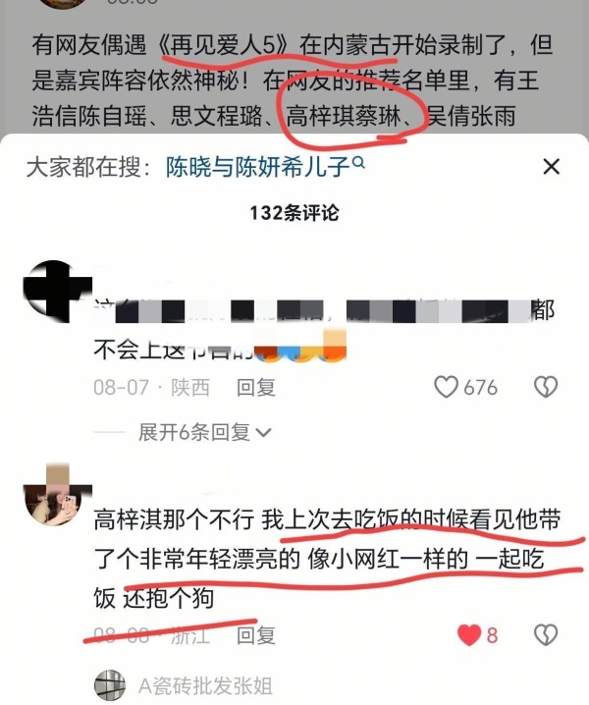Reply to the 陕西 comment via 回复
The image size is (589, 705).
point(256,388)
